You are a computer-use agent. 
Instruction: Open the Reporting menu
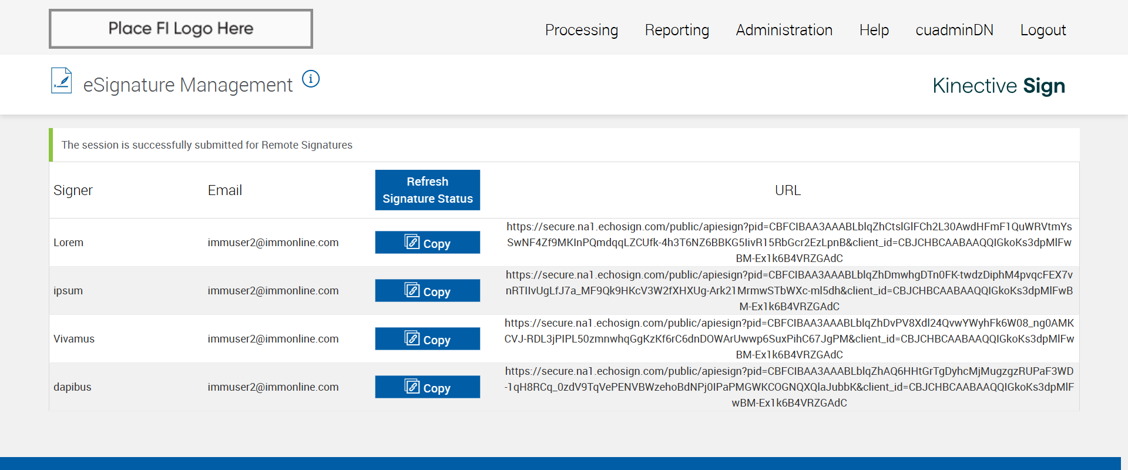click(x=677, y=30)
